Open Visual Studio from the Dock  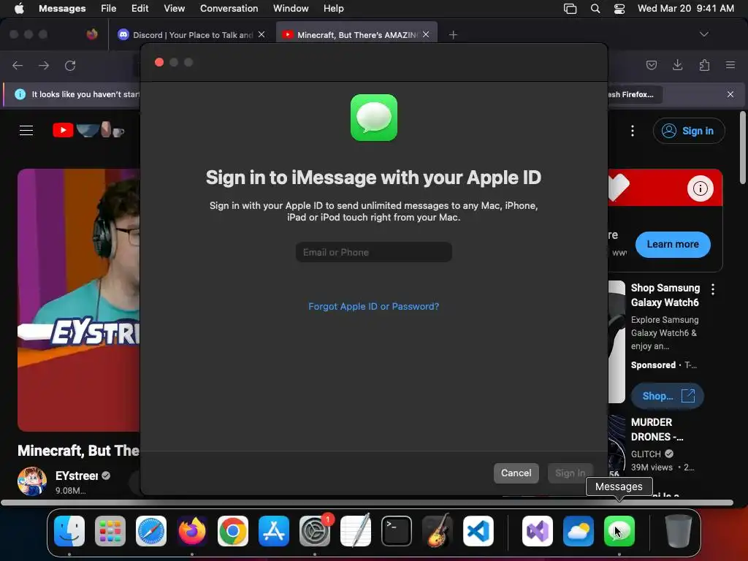click(538, 531)
